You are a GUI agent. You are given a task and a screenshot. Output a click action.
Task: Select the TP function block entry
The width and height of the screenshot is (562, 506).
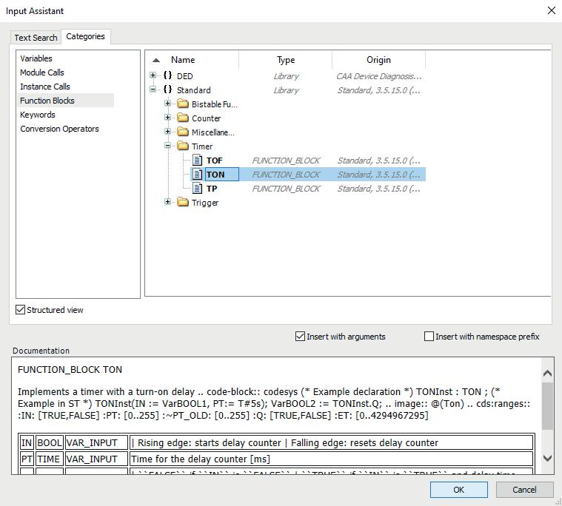coord(212,189)
